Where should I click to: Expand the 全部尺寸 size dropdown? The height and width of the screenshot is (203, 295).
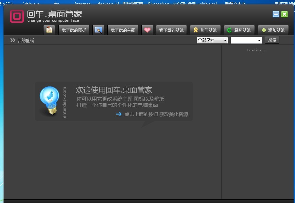[212, 40]
